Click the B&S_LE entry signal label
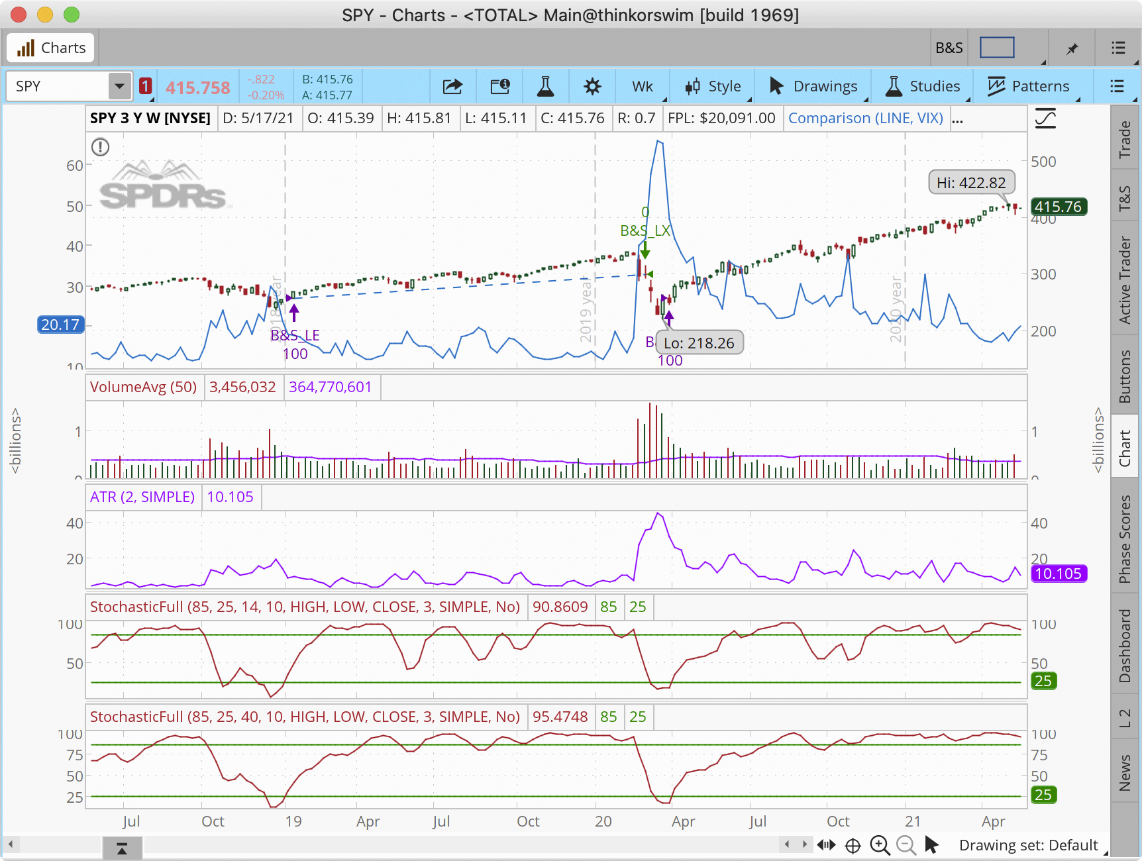The image size is (1142, 861). (295, 335)
